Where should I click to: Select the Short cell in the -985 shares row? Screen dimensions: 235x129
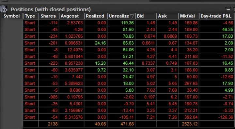31,97
